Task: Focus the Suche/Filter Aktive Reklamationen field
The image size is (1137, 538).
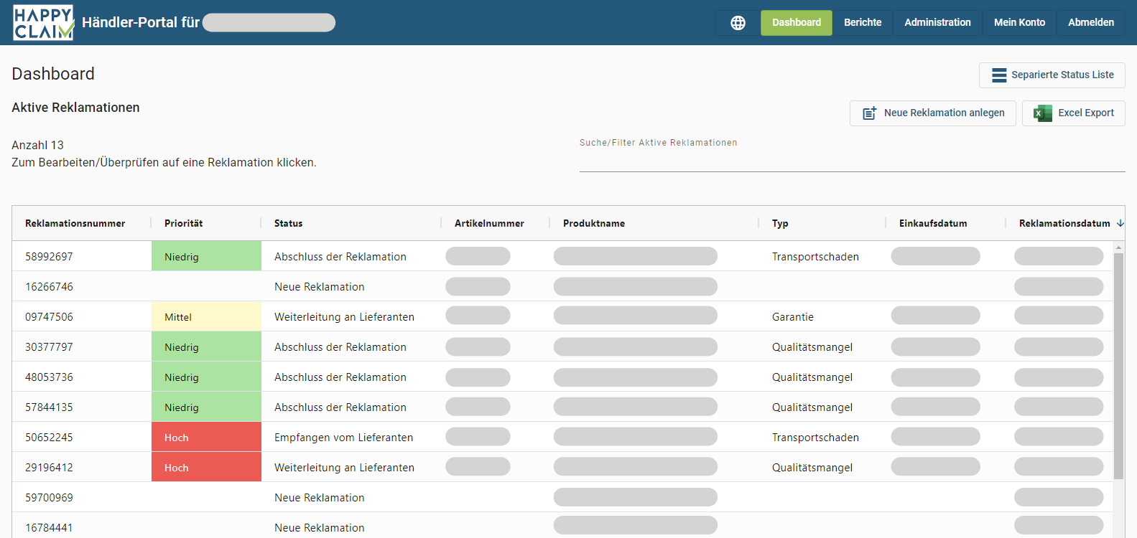Action: [851, 161]
